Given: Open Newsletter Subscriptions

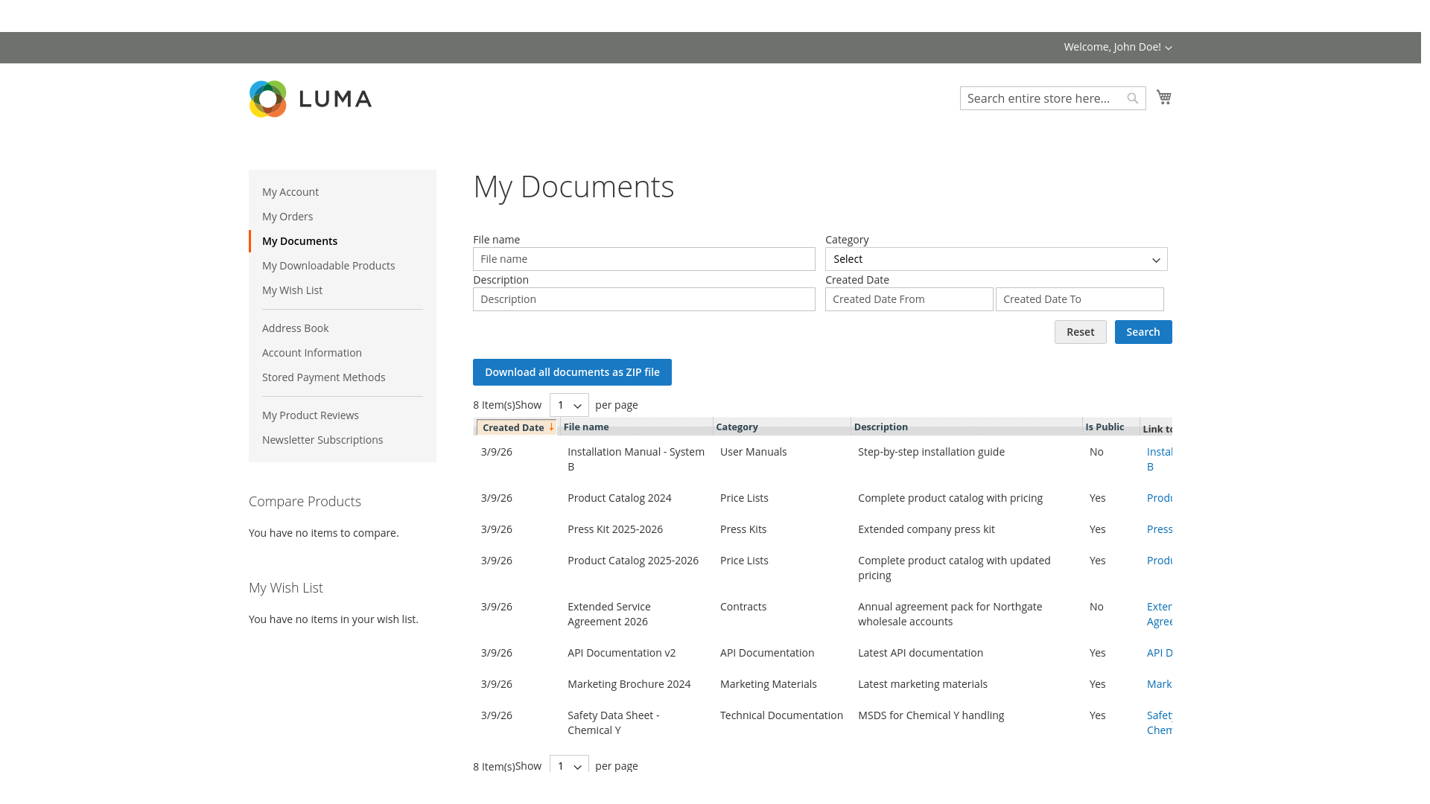Looking at the screenshot, I should [x=322, y=440].
